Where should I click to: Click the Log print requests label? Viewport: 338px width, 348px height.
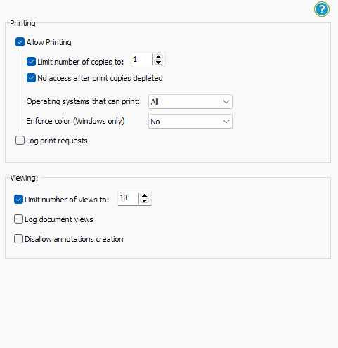point(57,141)
